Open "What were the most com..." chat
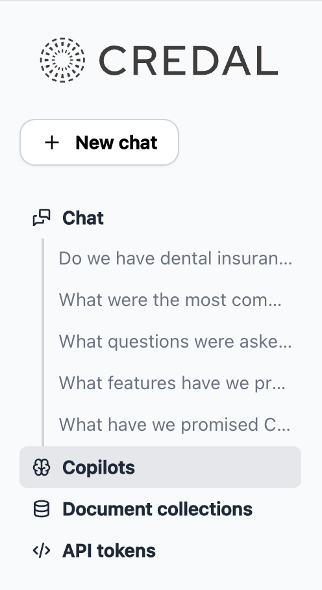322x590 pixels. (170, 300)
